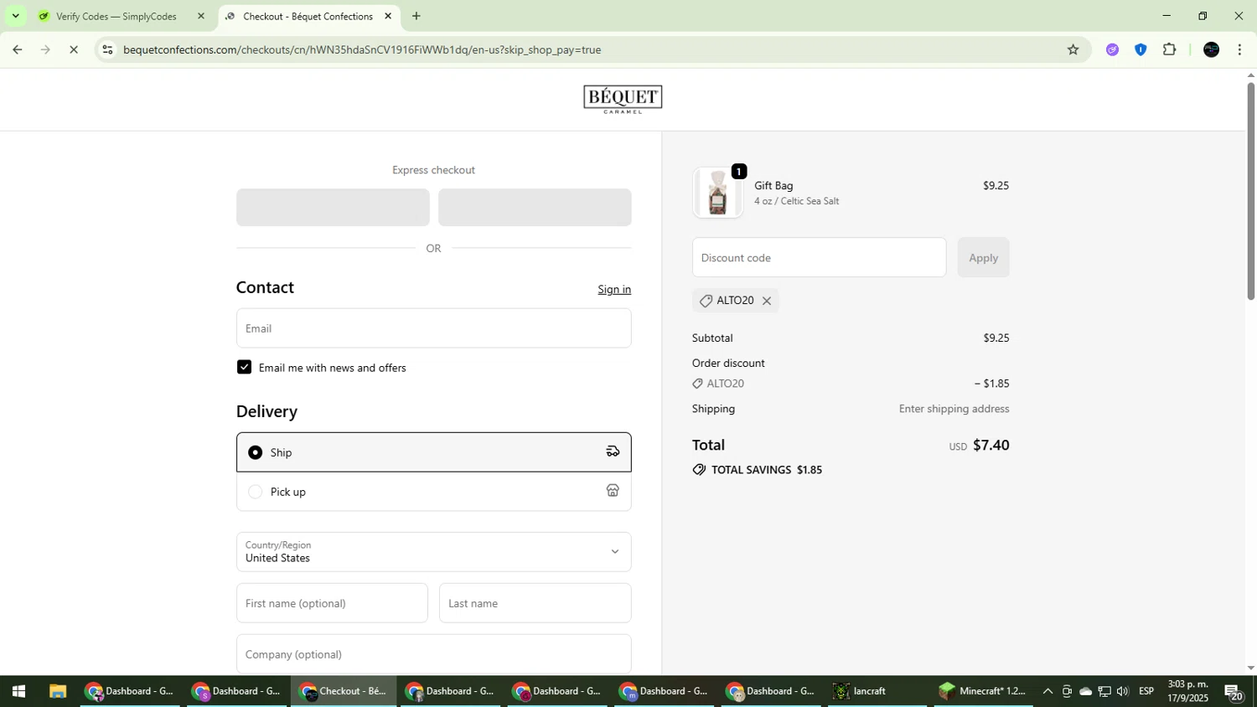
Task: Click the shipping truck icon
Action: 613,452
